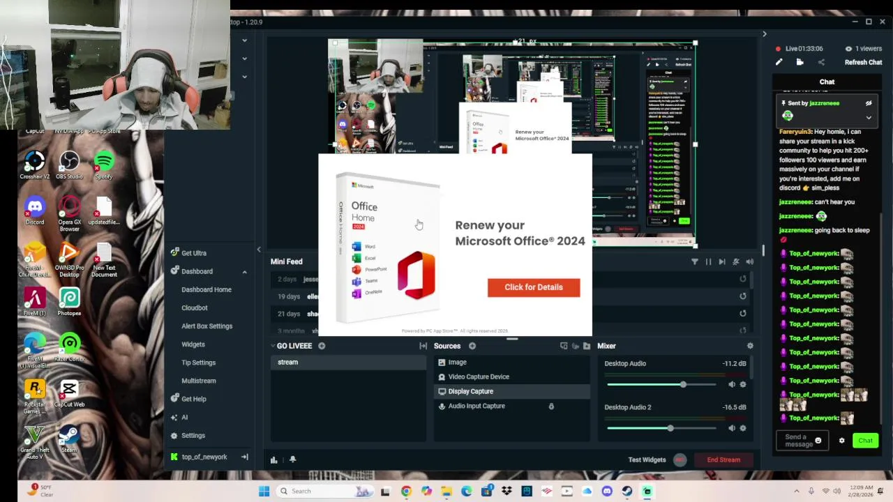The width and height of the screenshot is (893, 502).
Task: Select the Audio Input Capture source
Action: (512, 406)
